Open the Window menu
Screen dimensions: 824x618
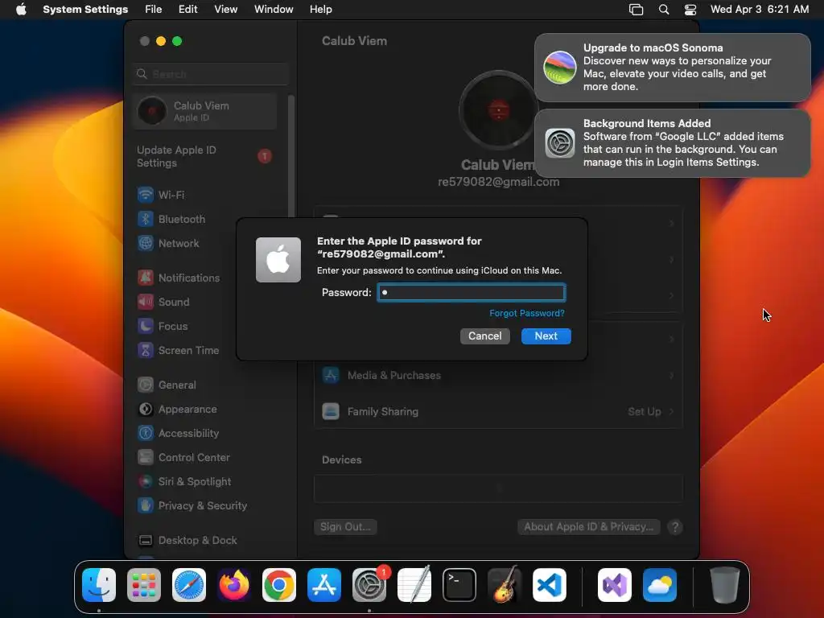click(274, 10)
